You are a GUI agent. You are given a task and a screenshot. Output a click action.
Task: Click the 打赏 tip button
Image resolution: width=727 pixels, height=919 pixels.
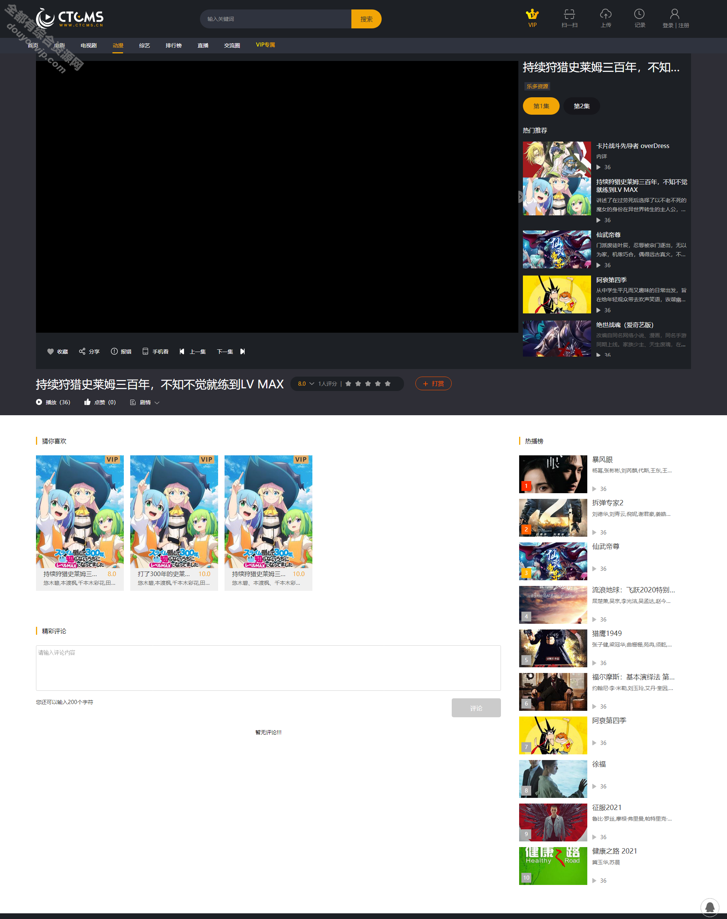pos(433,384)
